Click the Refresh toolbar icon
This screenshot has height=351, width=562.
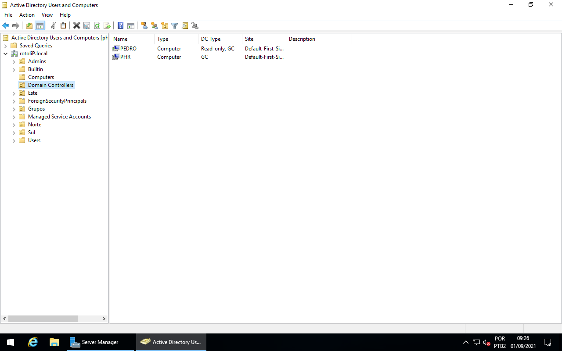97,26
